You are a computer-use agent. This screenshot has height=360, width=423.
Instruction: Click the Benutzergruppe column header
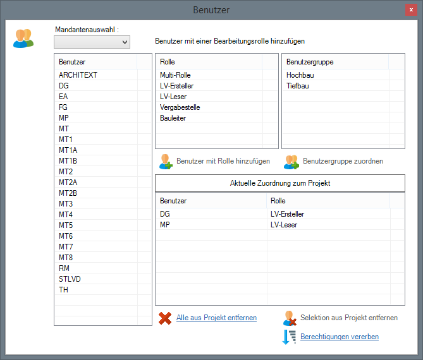coord(335,62)
